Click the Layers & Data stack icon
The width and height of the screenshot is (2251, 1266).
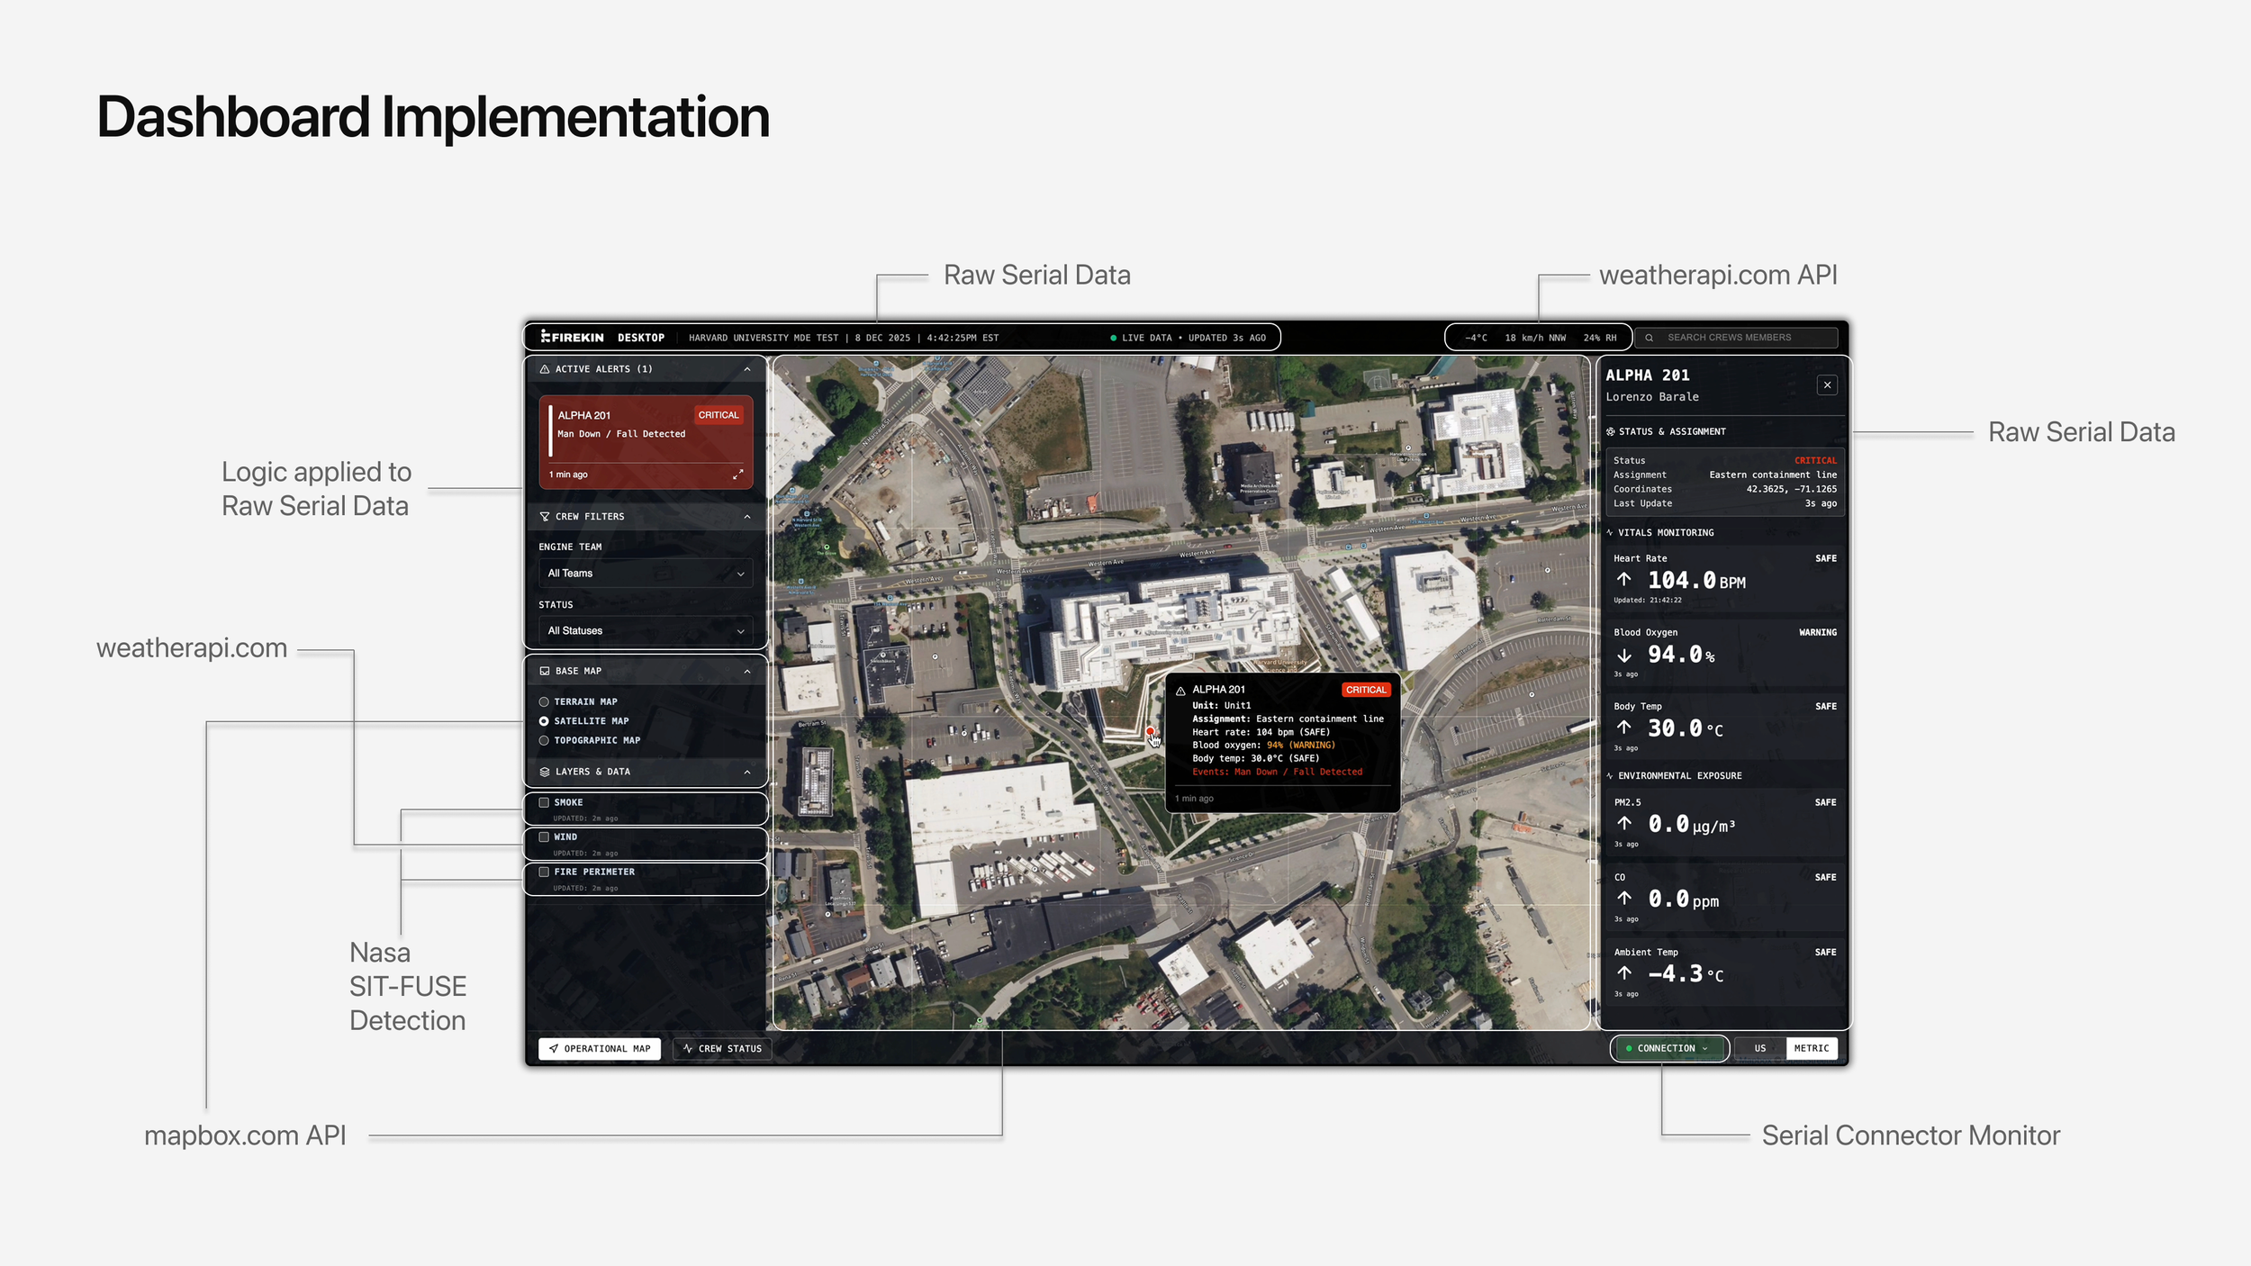coord(545,772)
